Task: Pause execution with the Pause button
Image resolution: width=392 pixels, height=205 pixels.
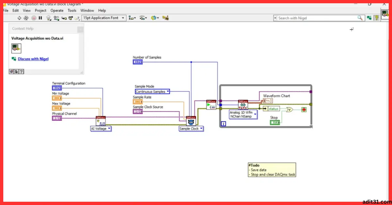Action: (x=41, y=18)
